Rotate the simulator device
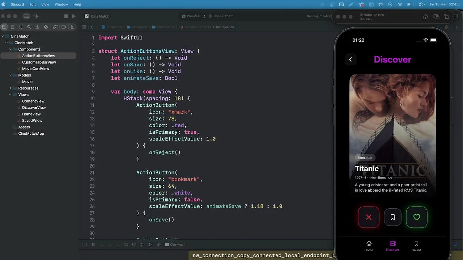Screen dimensions: 463x260 446,17
